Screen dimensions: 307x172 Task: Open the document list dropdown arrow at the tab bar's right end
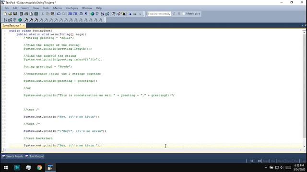click(x=303, y=25)
